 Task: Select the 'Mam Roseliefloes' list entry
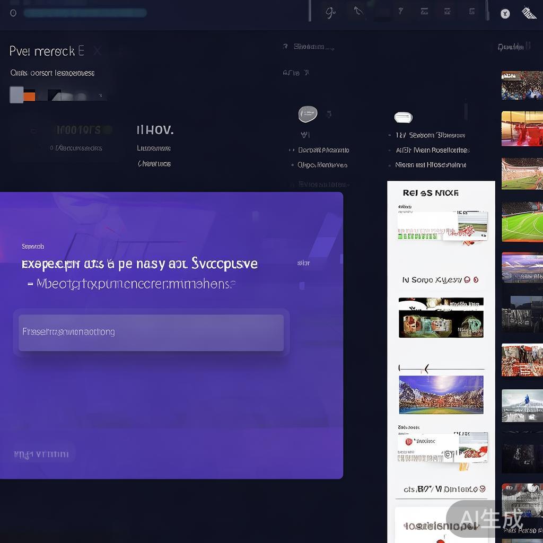point(432,150)
